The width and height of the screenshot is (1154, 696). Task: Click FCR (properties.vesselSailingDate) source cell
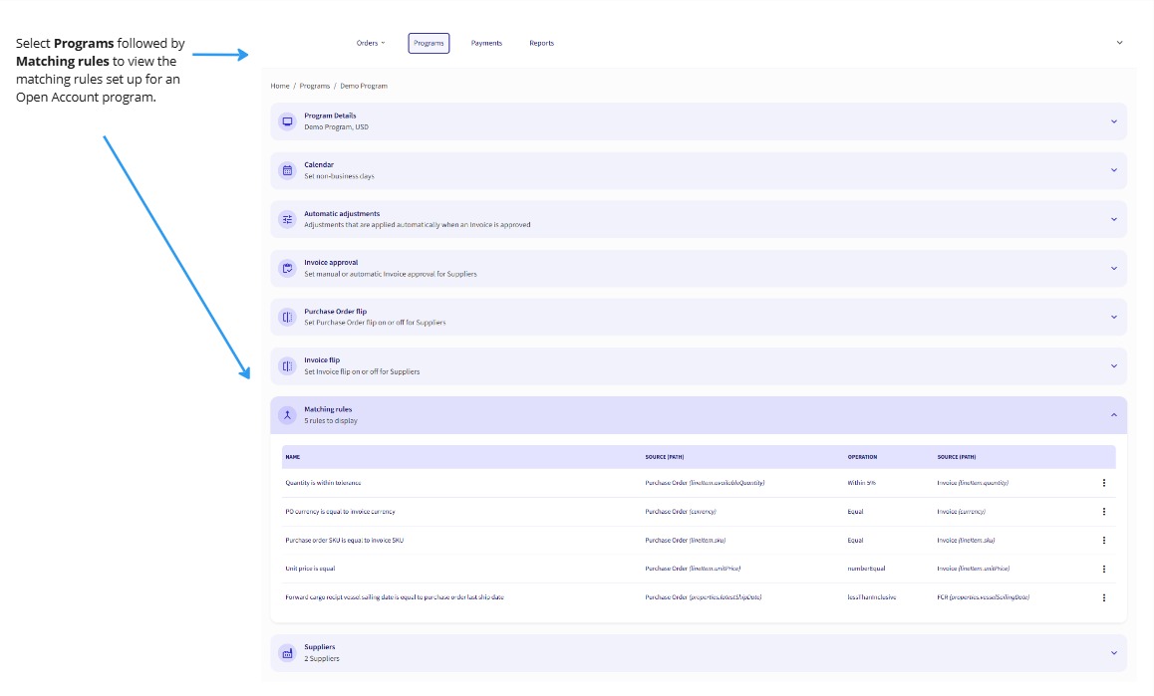pyautogui.click(x=984, y=597)
